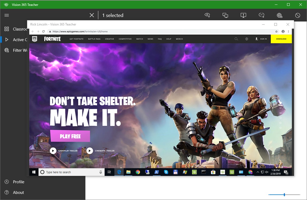The width and height of the screenshot is (307, 200).
Task: Click the yellow Download button
Action: (281, 39)
